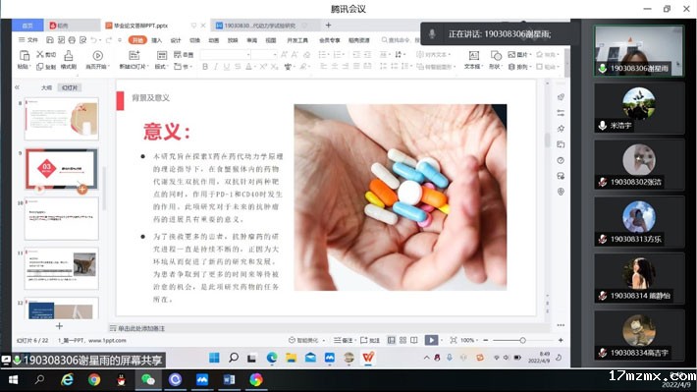Image resolution: width=697 pixels, height=392 pixels.
Task: Open the font name dropdown
Action: point(226,54)
